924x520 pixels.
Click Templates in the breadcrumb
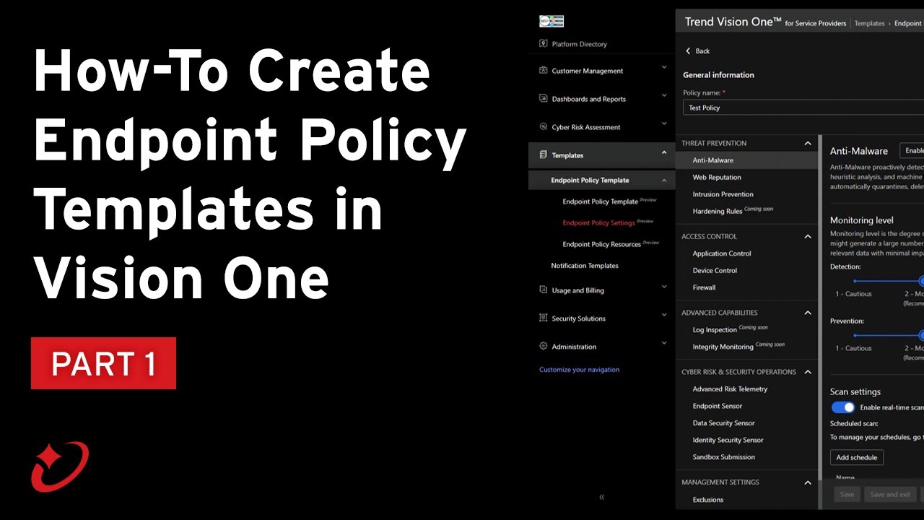coord(869,24)
